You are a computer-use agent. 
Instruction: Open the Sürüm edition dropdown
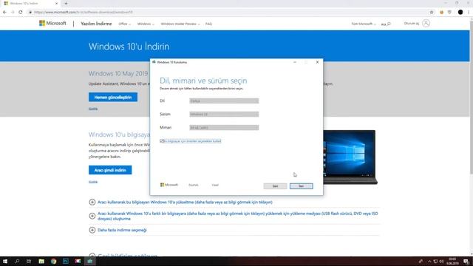(x=224, y=114)
